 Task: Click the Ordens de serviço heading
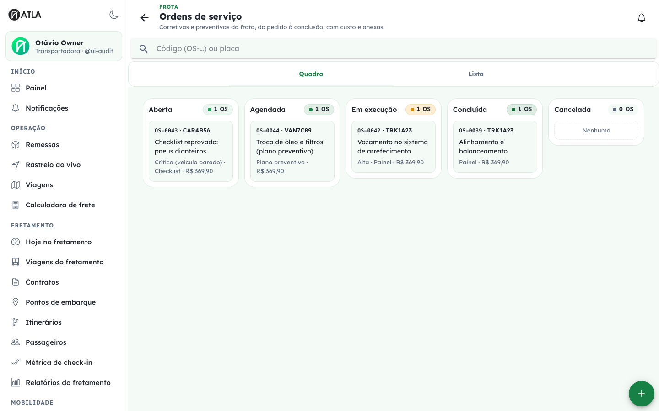pos(200,16)
